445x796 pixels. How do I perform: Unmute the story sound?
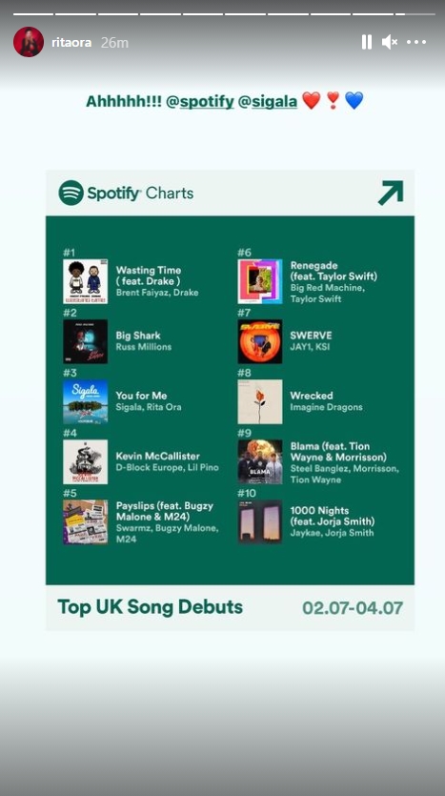point(390,42)
